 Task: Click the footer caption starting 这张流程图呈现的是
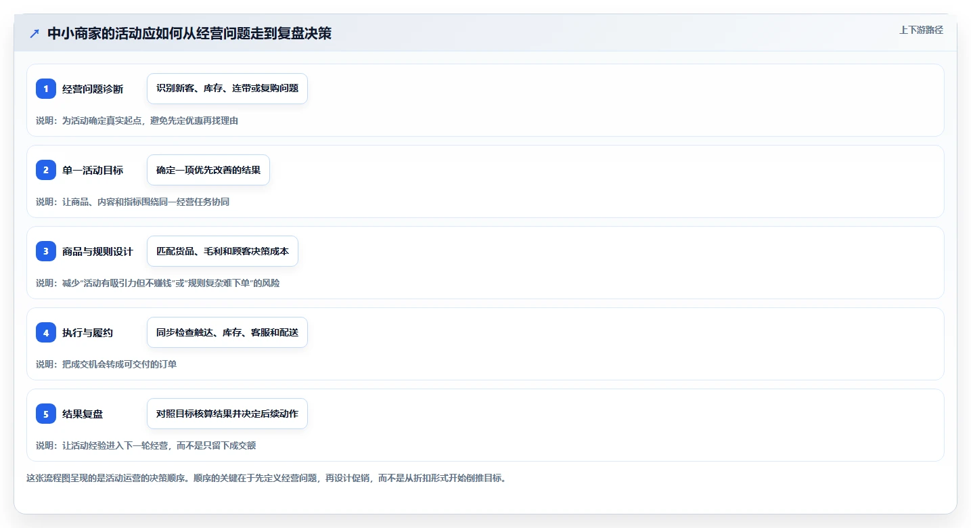(x=266, y=478)
